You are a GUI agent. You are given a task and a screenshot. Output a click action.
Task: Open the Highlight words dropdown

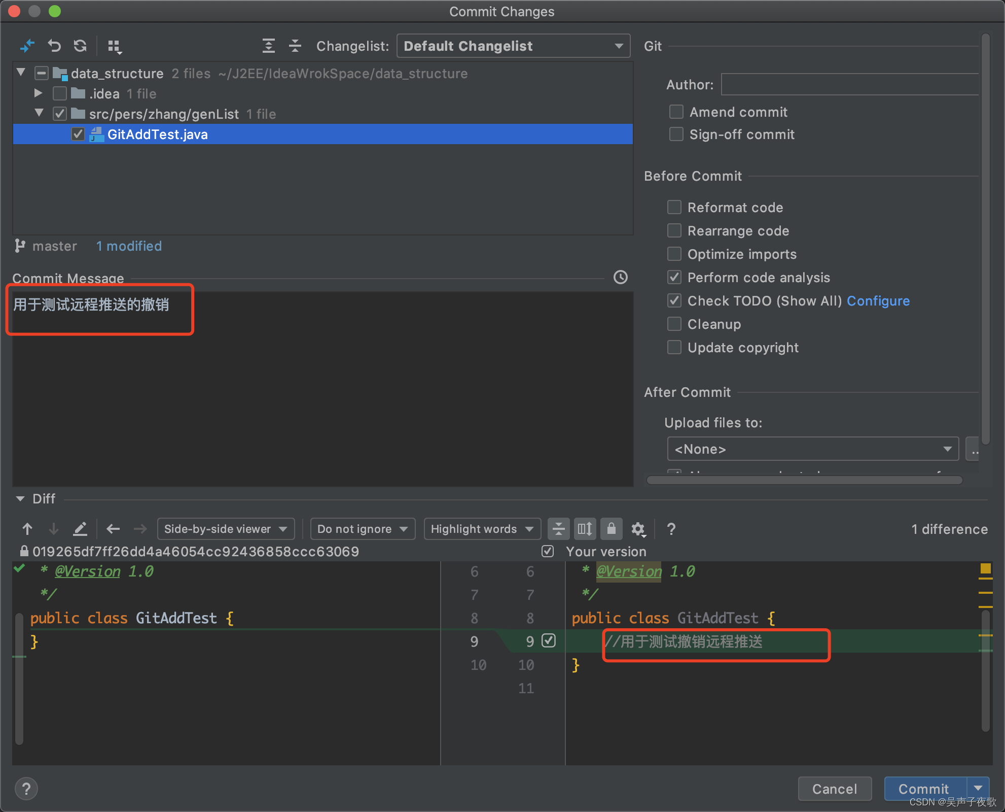pyautogui.click(x=482, y=529)
